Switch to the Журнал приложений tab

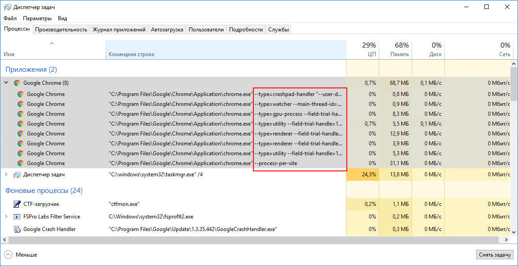pos(119,29)
